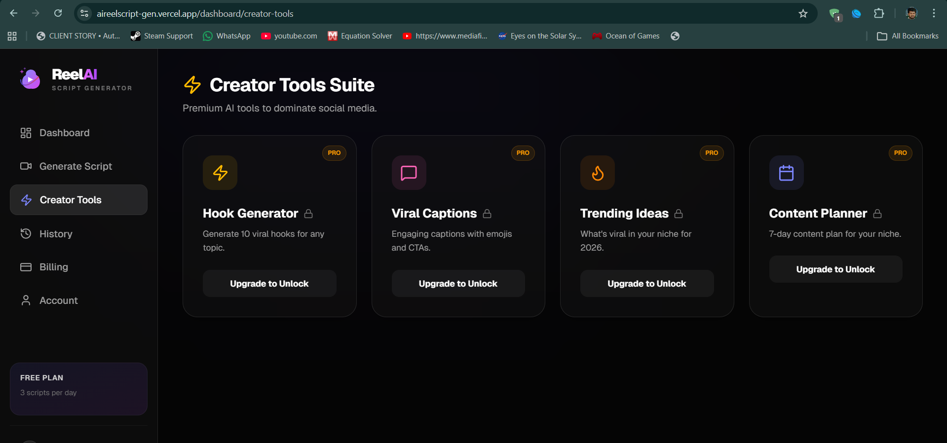Click the site information icon in address bar
Viewport: 947px width, 443px height.
85,13
